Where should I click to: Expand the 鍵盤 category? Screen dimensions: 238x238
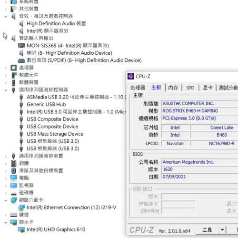coord(6,215)
